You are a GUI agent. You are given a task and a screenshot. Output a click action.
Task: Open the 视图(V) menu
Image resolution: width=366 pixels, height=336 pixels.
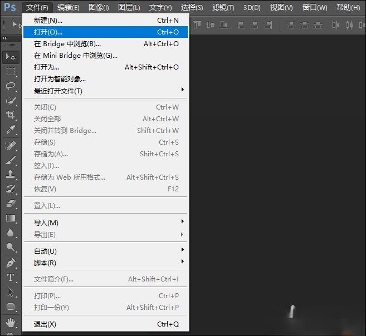[281, 8]
